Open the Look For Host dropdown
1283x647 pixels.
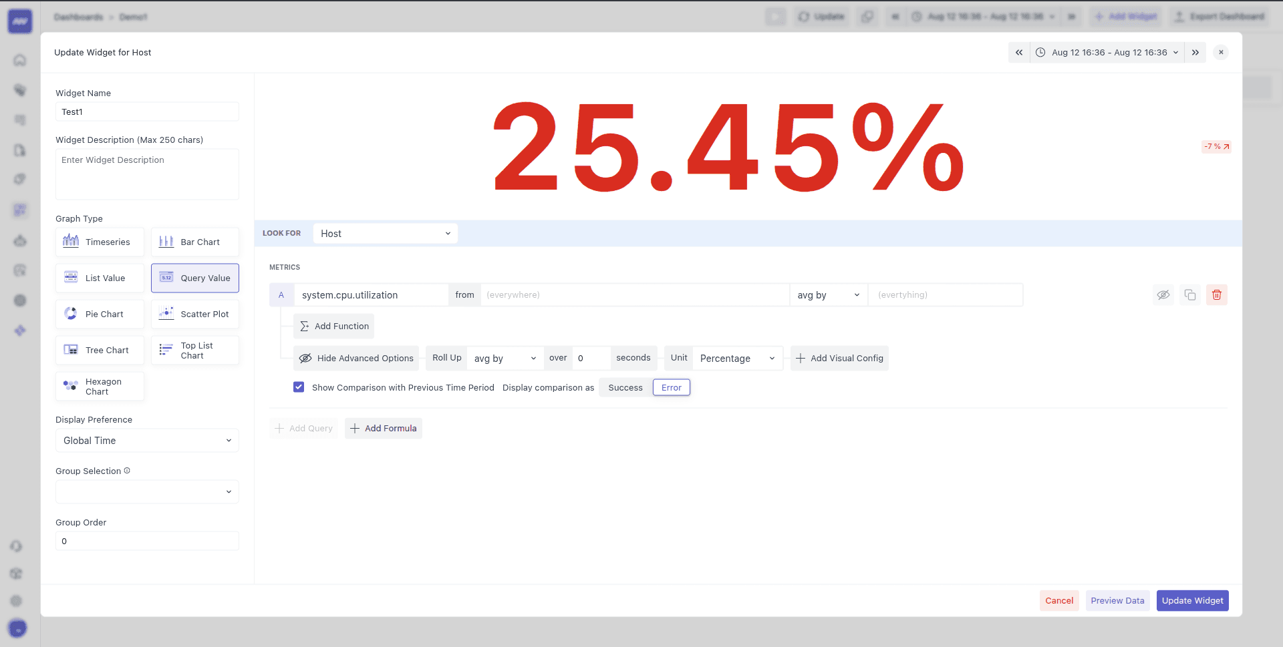point(385,234)
